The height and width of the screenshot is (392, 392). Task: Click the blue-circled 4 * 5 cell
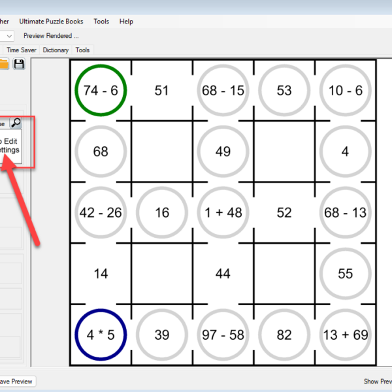[x=101, y=335]
